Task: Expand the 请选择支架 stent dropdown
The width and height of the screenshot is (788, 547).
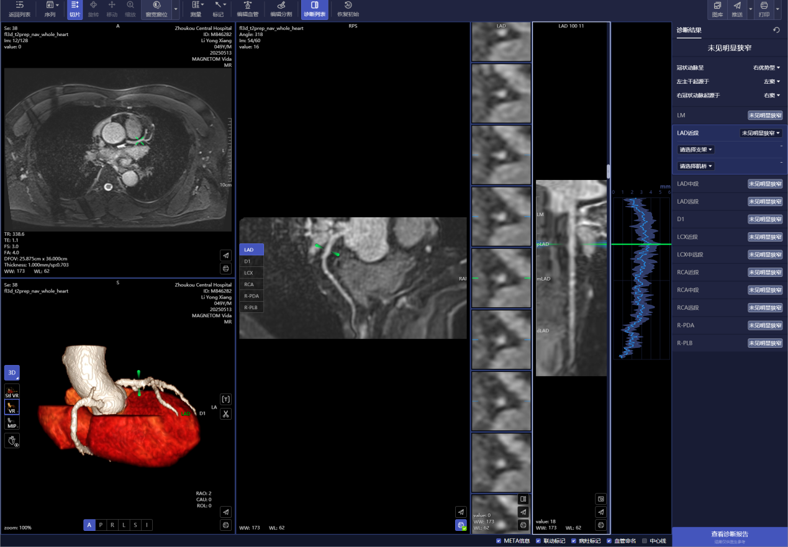Action: [696, 150]
